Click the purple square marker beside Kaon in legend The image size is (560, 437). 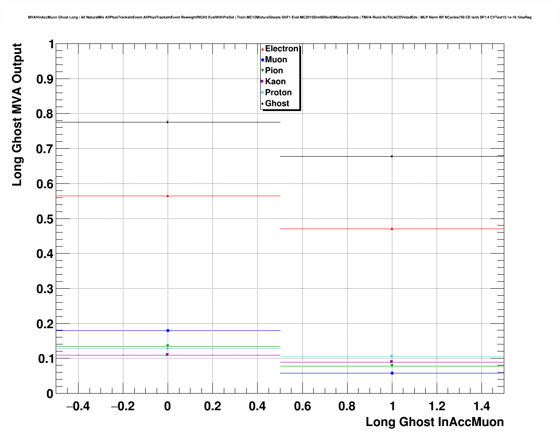pos(262,82)
